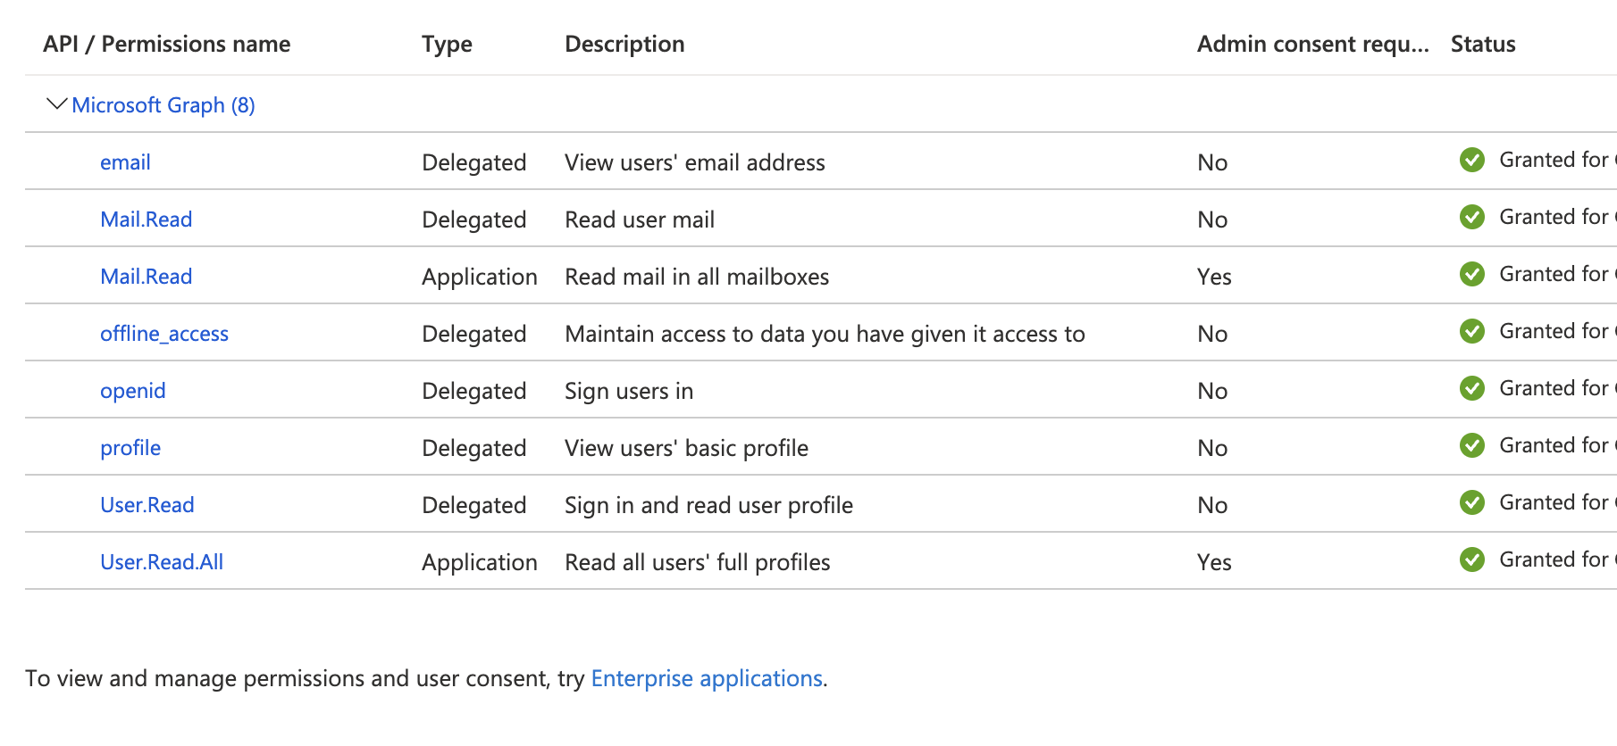Open the profile permission link
1617x746 pixels.
coord(130,448)
